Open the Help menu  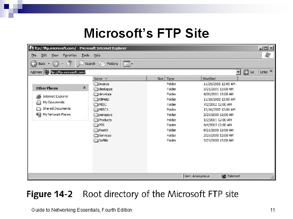97,55
